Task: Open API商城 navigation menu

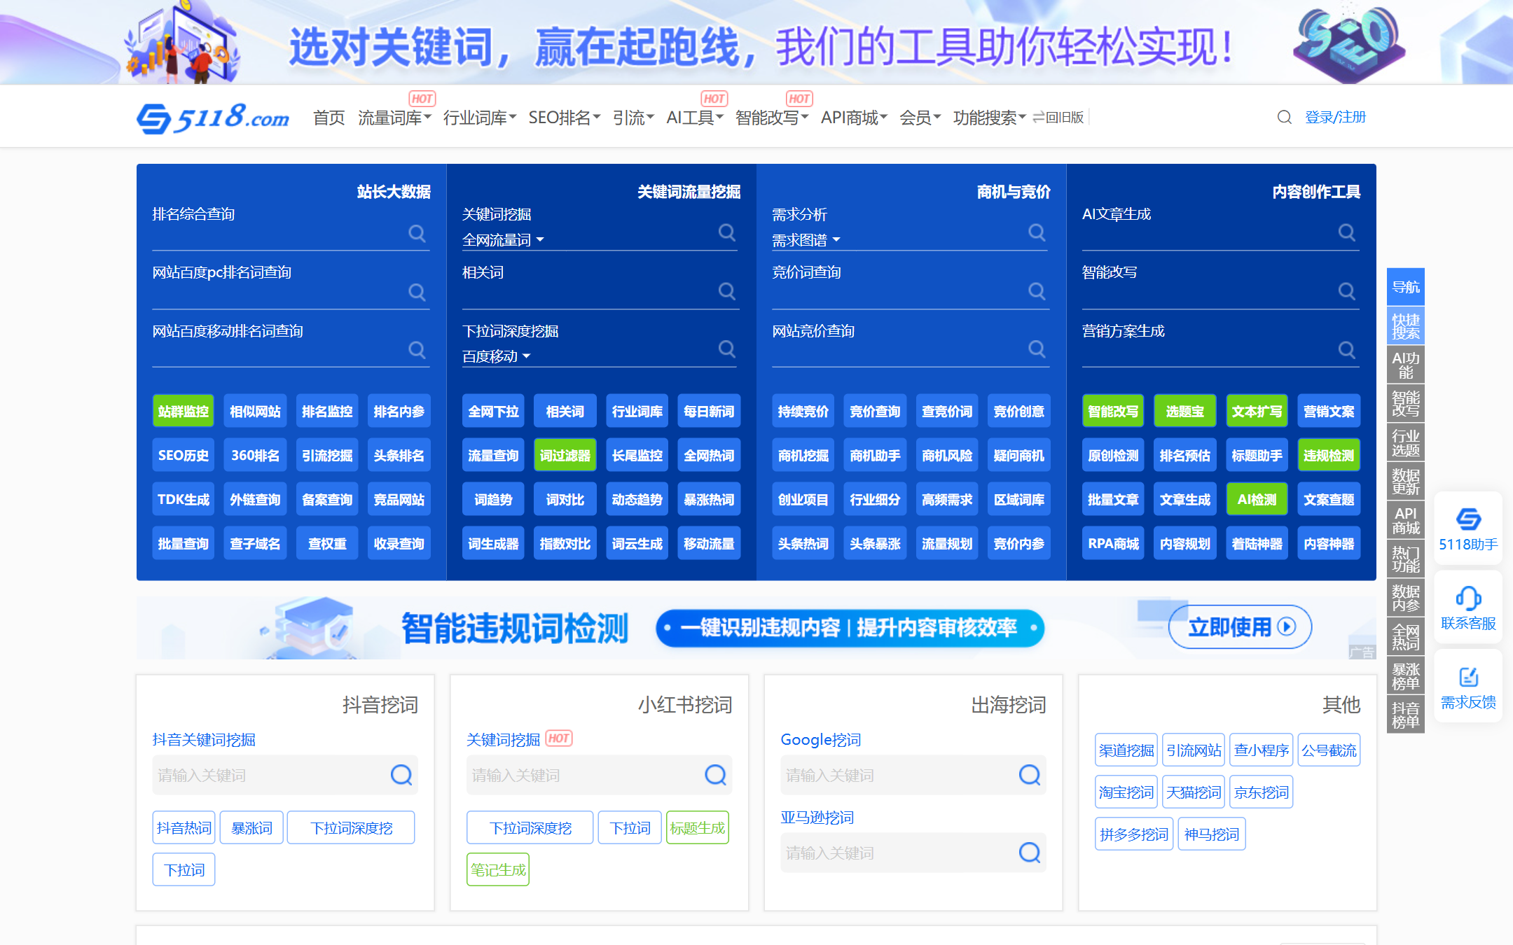Action: click(854, 118)
